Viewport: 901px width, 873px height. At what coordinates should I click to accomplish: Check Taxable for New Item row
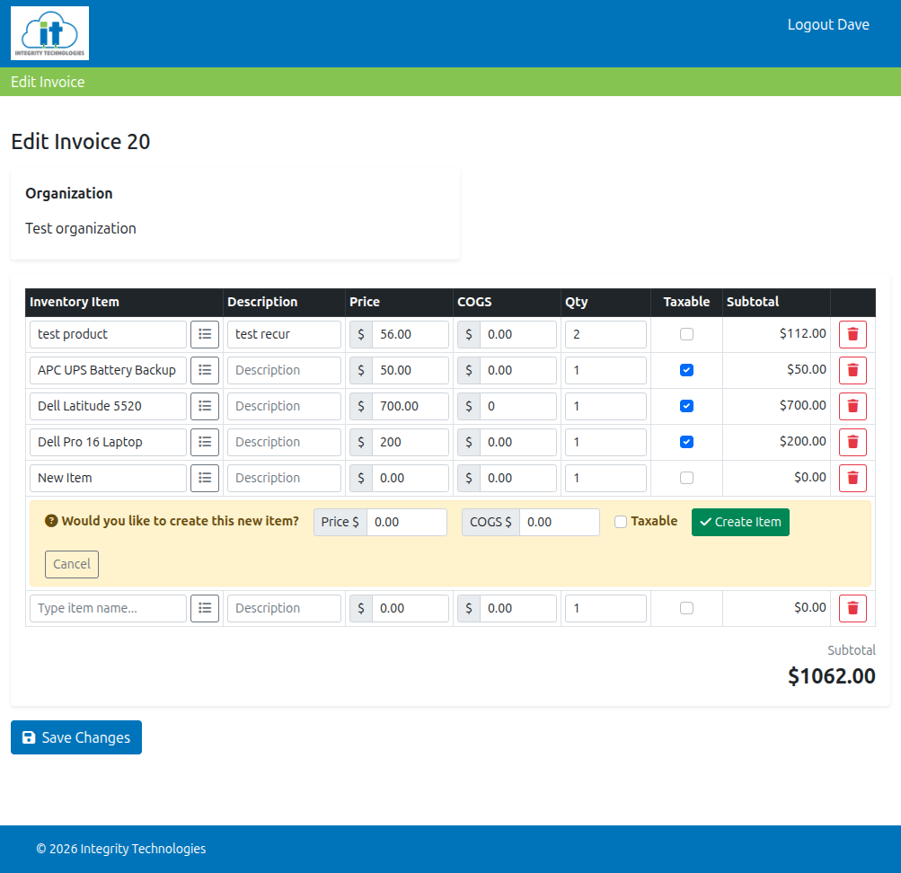(686, 478)
